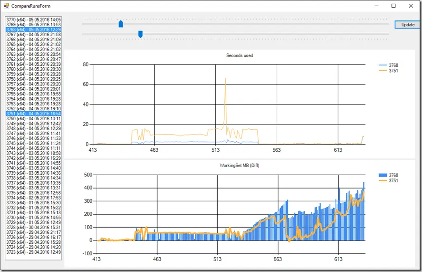
Task: Click the tall orange spike in Seconds used
Action: (225, 103)
